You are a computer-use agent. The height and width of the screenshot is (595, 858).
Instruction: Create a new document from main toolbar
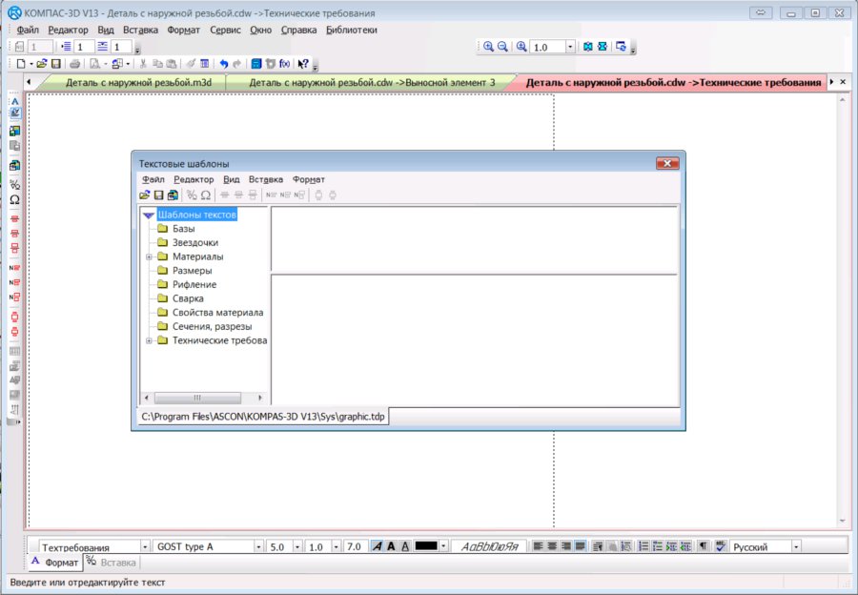click(21, 64)
